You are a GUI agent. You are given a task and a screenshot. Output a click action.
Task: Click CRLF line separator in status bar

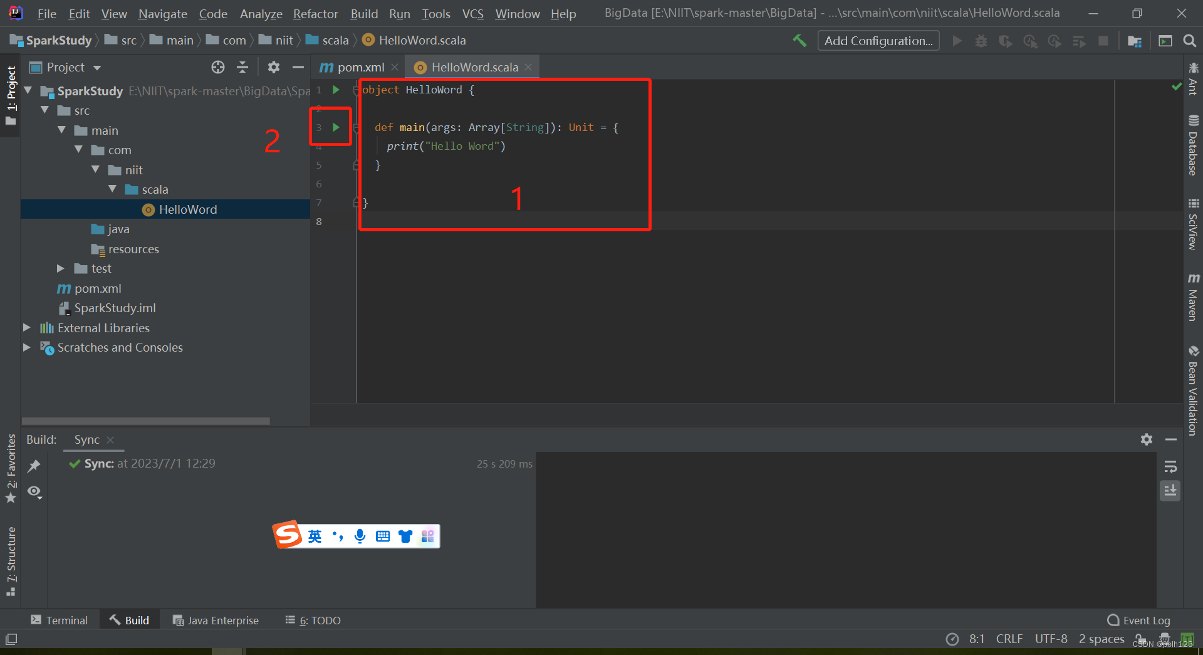tap(1009, 639)
